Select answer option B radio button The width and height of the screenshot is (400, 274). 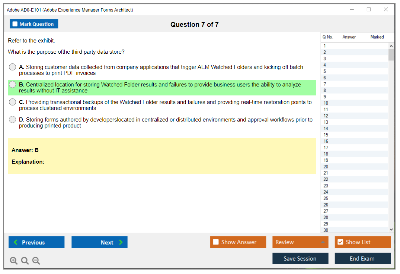click(x=13, y=85)
